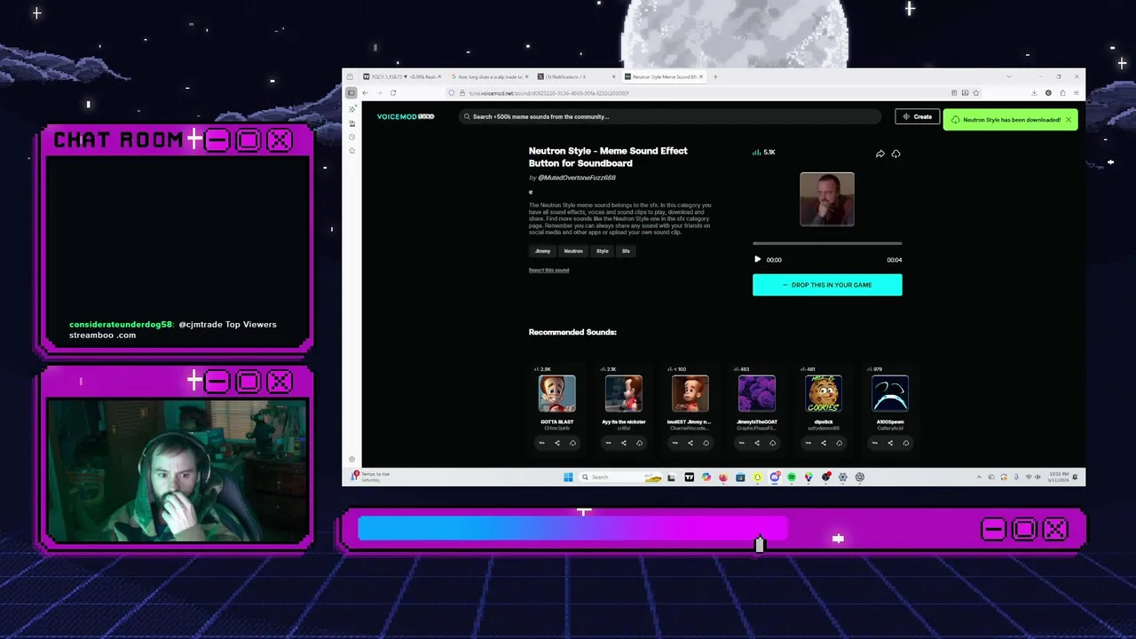This screenshot has width=1136, height=639.
Task: Add A100Spawn to Voicemod soundboard
Action: [874, 443]
